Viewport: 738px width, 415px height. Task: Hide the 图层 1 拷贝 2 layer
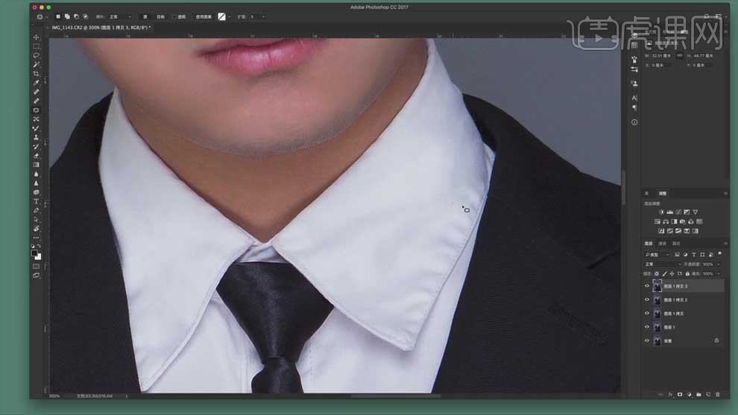(x=647, y=300)
